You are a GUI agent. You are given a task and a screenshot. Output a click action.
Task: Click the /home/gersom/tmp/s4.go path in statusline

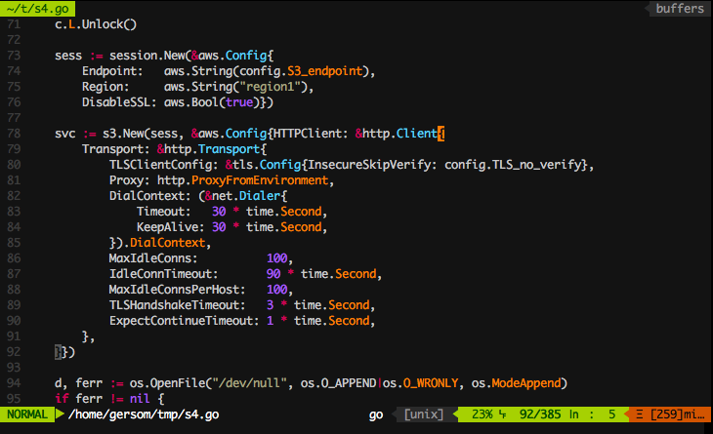tap(144, 414)
